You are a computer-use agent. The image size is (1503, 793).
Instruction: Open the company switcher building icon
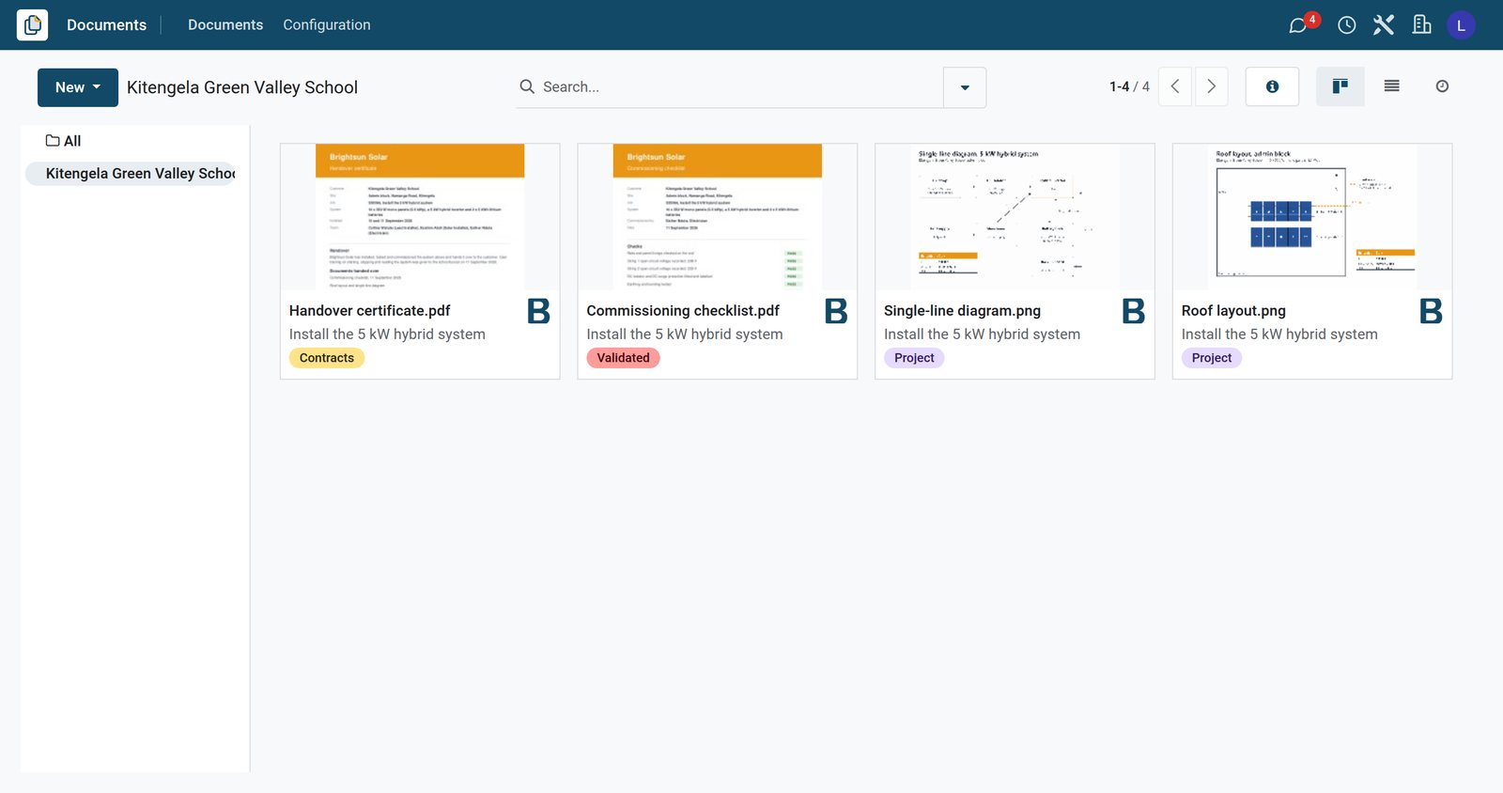click(x=1421, y=25)
